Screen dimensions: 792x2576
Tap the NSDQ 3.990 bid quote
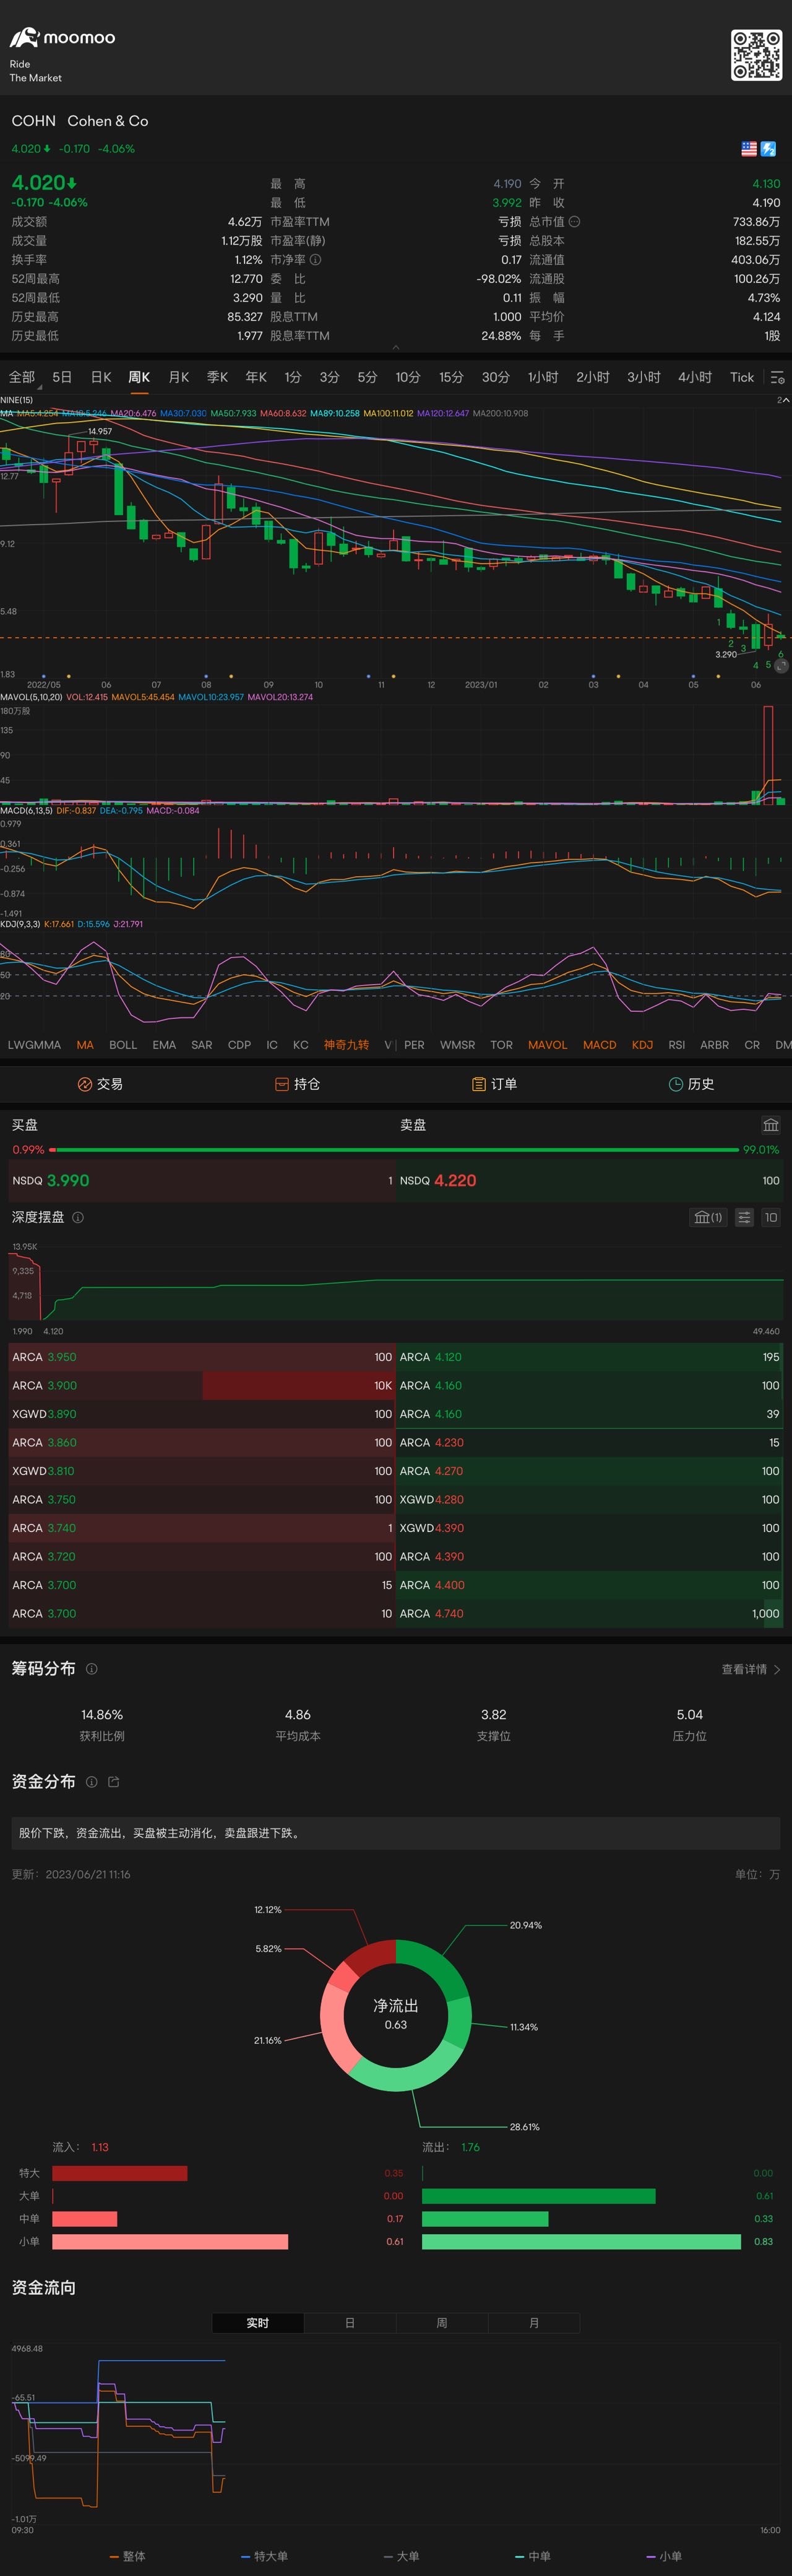202,1181
